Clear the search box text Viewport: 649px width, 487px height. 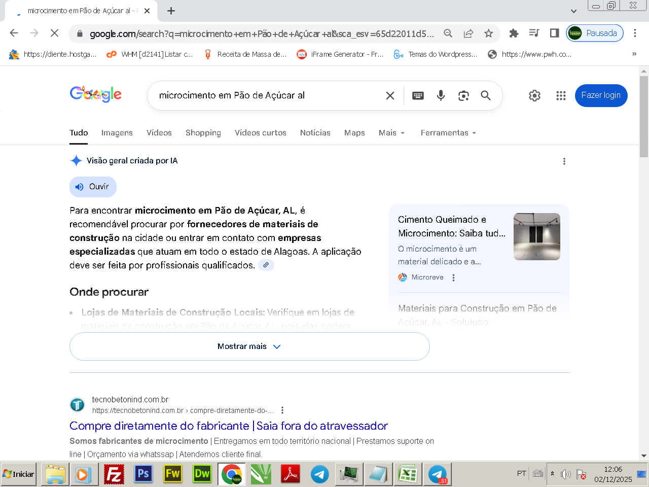(x=390, y=95)
